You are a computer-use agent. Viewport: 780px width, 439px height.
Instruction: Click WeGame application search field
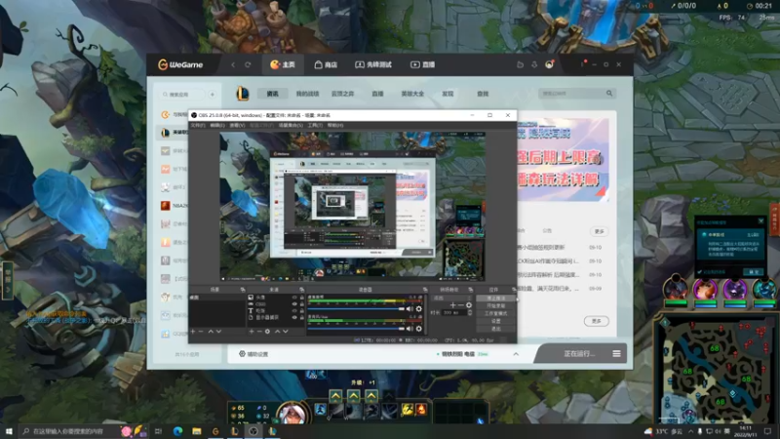[x=183, y=94]
